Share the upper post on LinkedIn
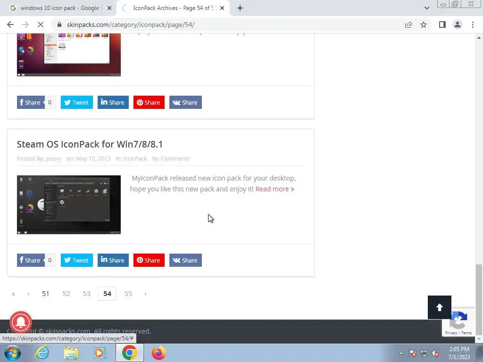The height and width of the screenshot is (362, 483). 113,102
